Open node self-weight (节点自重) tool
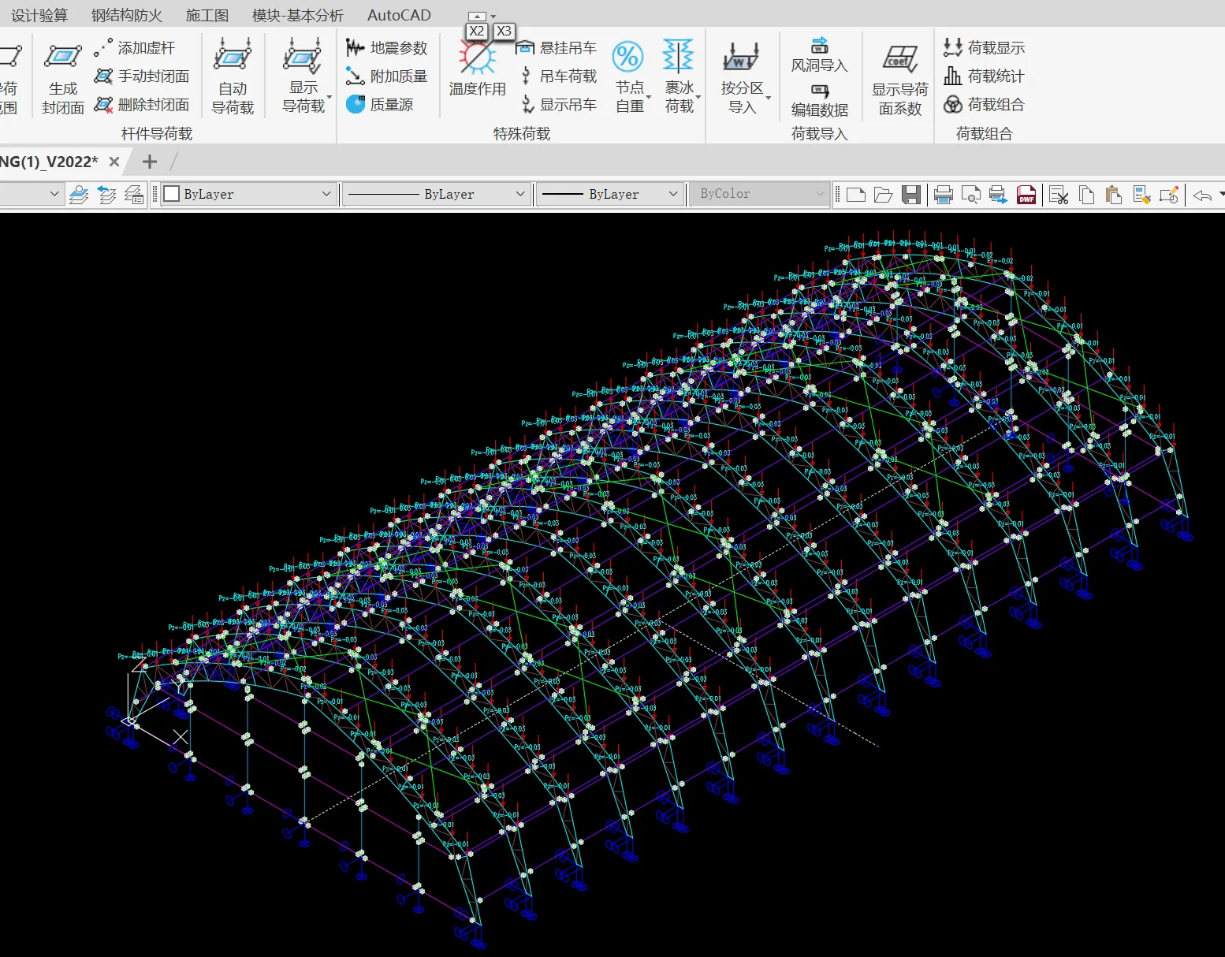1225x957 pixels. pyautogui.click(x=628, y=58)
